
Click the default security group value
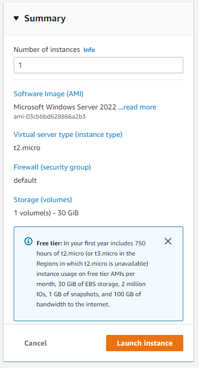click(25, 180)
